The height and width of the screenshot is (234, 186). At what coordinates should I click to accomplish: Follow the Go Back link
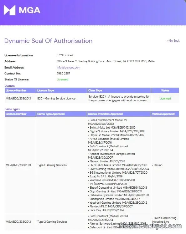point(173,41)
